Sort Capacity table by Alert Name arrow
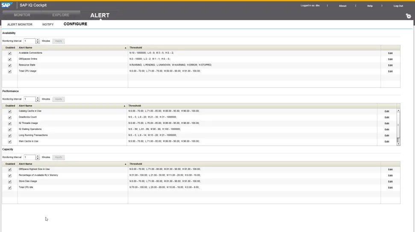Screen dimensions: 415x232 pyautogui.click(x=126, y=164)
